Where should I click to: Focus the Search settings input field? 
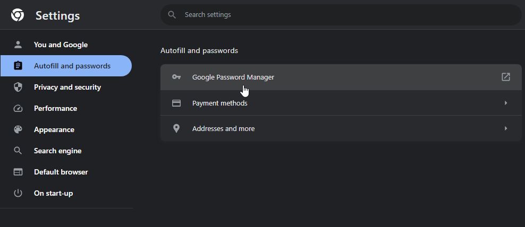(x=345, y=15)
